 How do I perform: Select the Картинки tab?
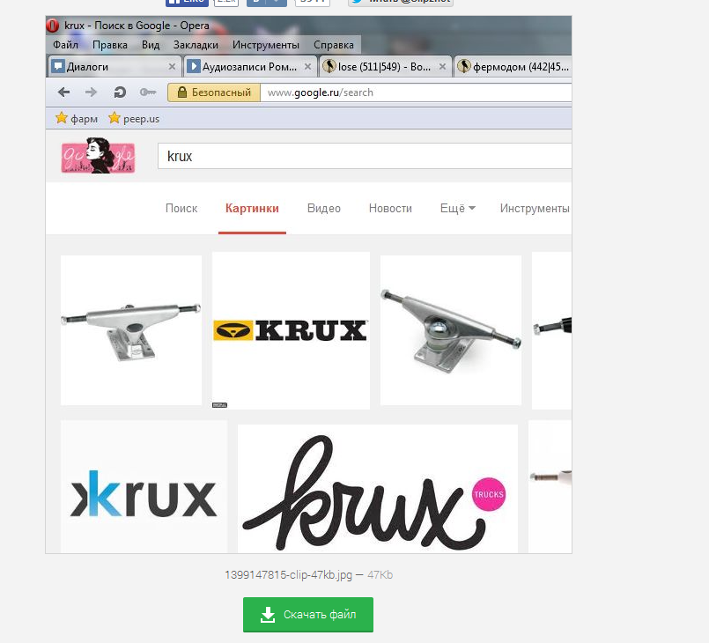[x=252, y=208]
